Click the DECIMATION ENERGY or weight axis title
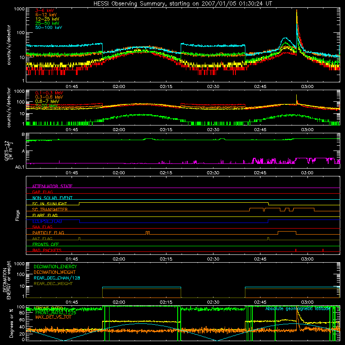This screenshot has height=345, width=345. pyautogui.click(x=6, y=280)
